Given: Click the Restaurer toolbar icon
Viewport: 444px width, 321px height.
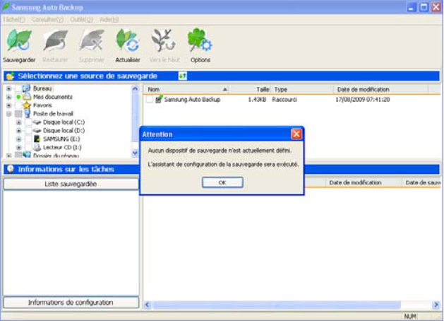Looking at the screenshot, I should [55, 40].
